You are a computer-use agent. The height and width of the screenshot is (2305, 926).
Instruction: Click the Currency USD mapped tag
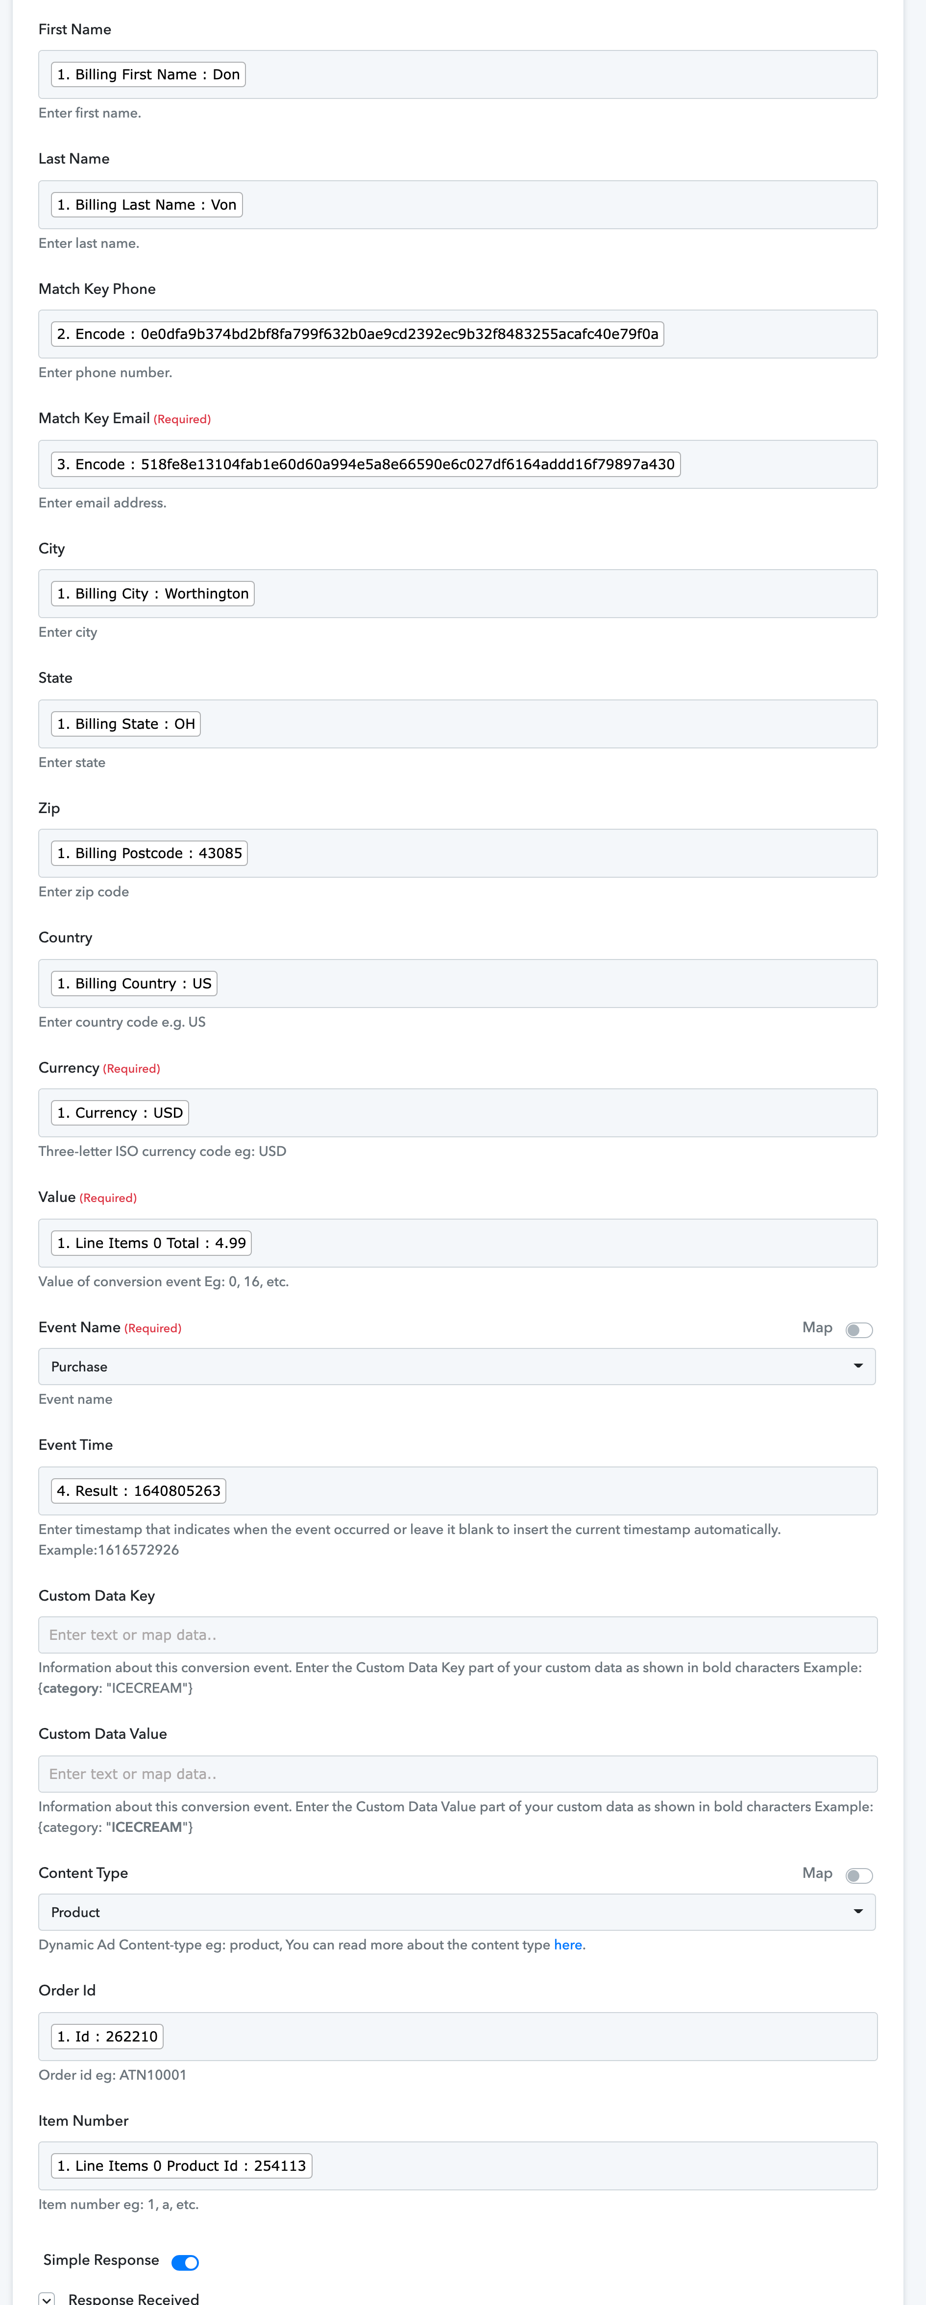tap(120, 1112)
